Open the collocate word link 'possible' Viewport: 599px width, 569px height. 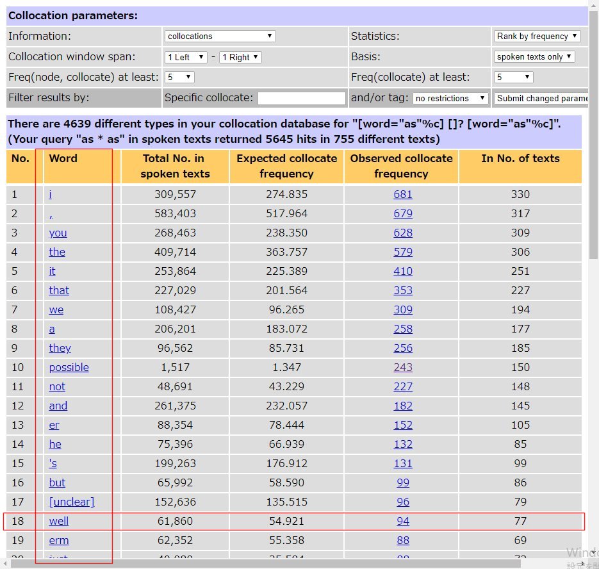[69, 367]
